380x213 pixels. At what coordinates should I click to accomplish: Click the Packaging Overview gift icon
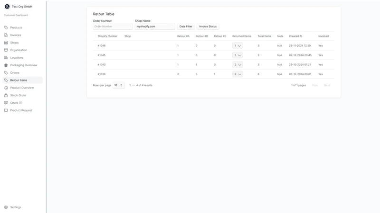[x=6, y=65]
